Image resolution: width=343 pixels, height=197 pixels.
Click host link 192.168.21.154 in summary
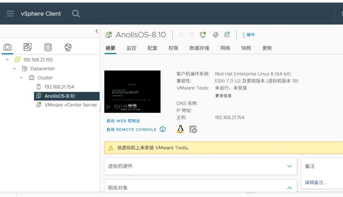pyautogui.click(x=230, y=117)
